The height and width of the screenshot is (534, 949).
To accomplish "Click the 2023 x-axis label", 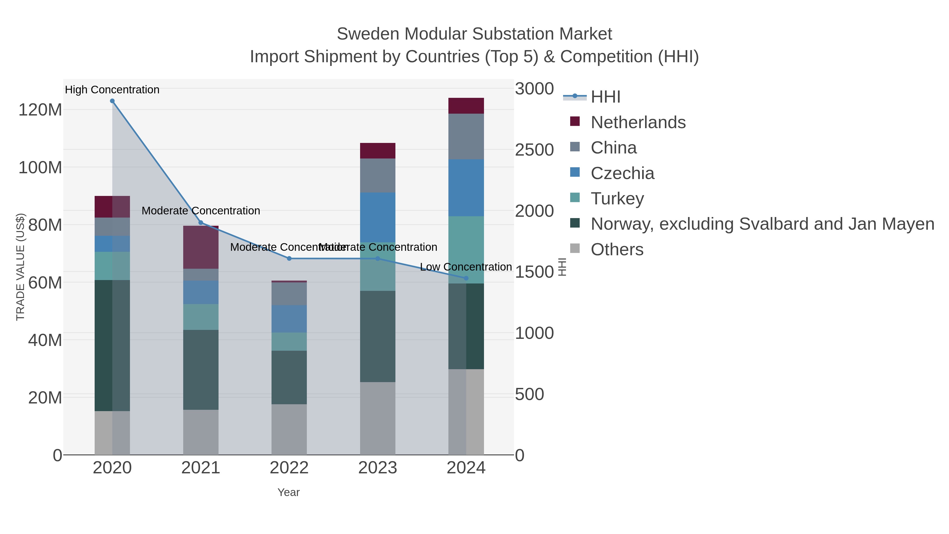I will click(377, 468).
